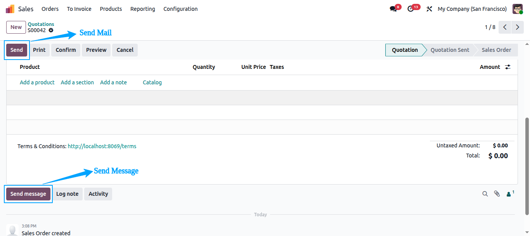This screenshot has height=236, width=530.
Task: Open the Reporting menu
Action: click(142, 9)
